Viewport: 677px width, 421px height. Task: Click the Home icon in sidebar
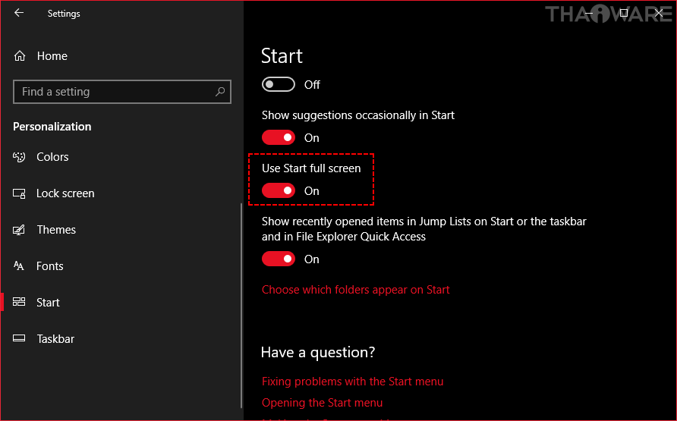(20, 56)
